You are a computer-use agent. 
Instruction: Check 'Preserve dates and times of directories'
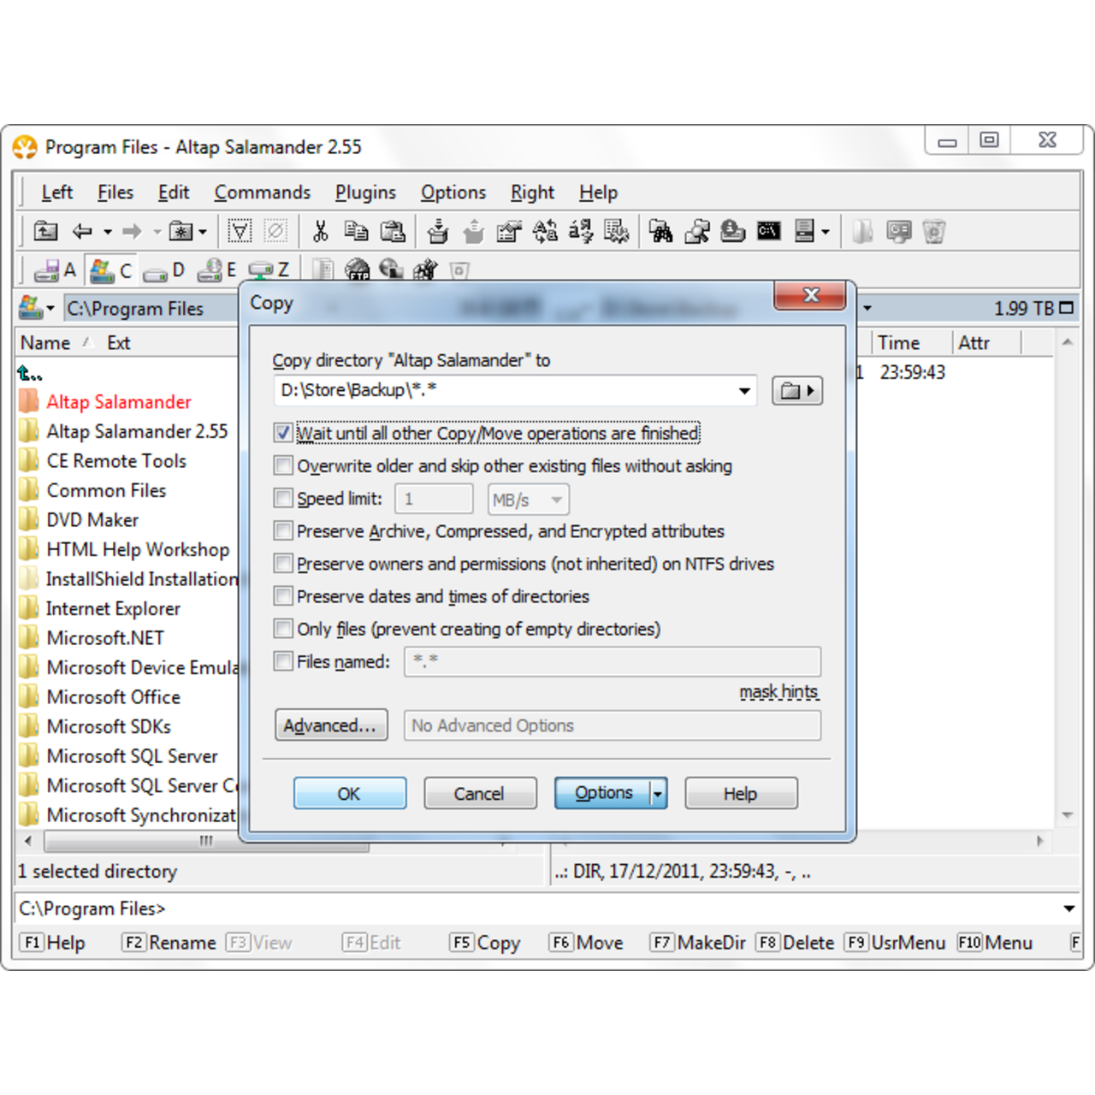tap(283, 596)
